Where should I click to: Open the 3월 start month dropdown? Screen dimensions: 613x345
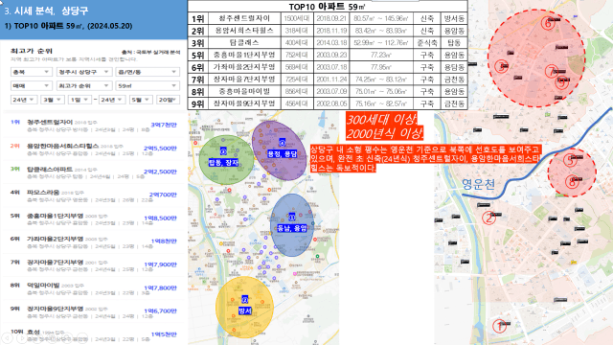52,100
